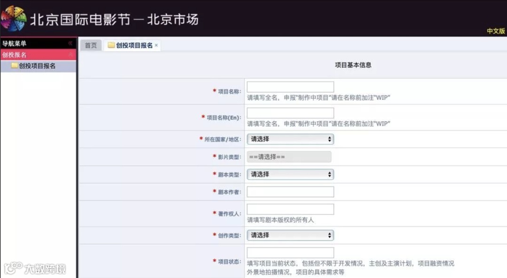Click the 影片类型 field label
The image size is (507, 278).
point(229,157)
